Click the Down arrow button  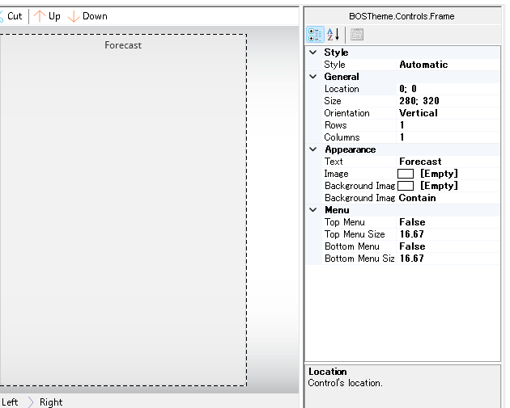(x=87, y=16)
